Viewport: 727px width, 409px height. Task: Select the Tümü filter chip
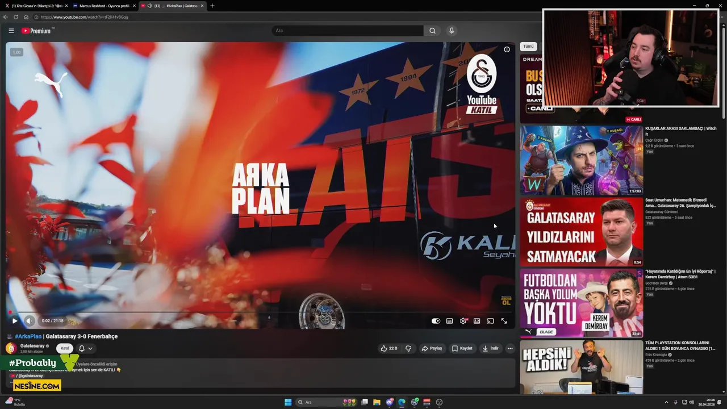[528, 46]
